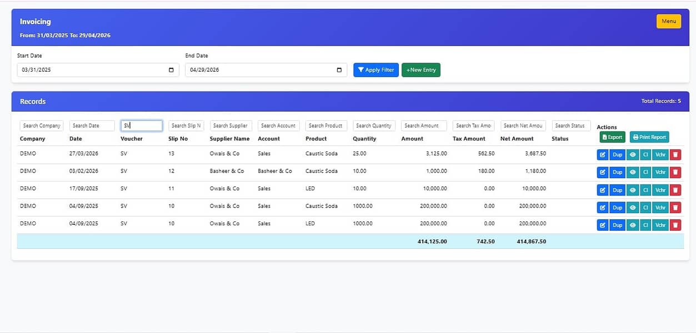This screenshot has width=696, height=333.
Task: Click the Search Company filter box
Action: 42,126
